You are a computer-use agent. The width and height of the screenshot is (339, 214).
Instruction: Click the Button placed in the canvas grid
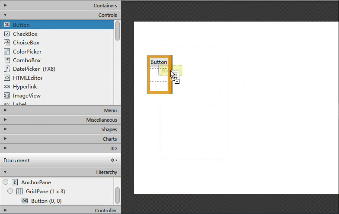(x=158, y=62)
